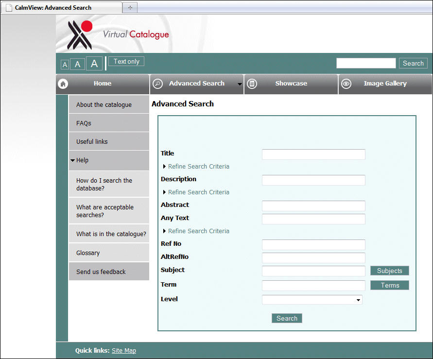The image size is (433, 359).
Task: Expand Refine Search Criteria under Any Text
Action: point(196,231)
